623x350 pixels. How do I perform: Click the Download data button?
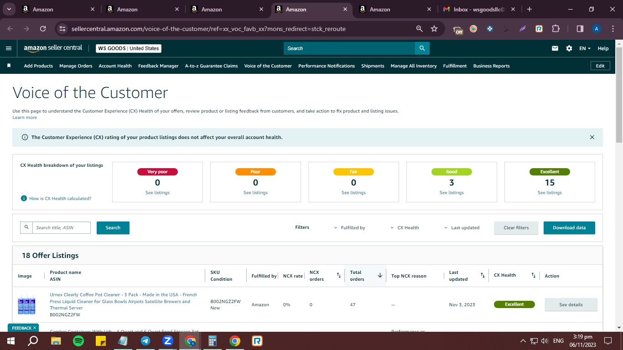pos(569,228)
